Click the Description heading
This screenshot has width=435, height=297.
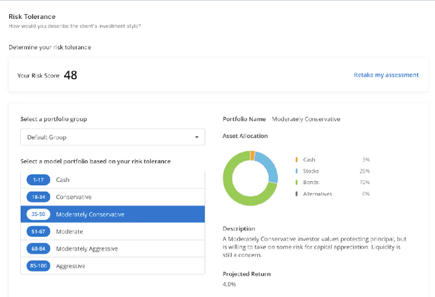[x=239, y=229]
